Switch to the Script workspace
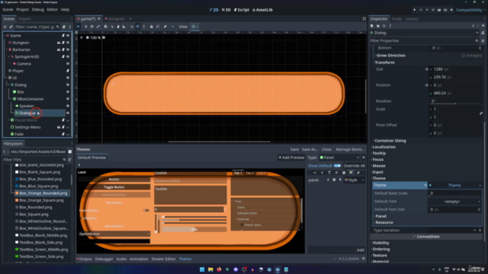The width and height of the screenshot is (488, 274). point(242,10)
